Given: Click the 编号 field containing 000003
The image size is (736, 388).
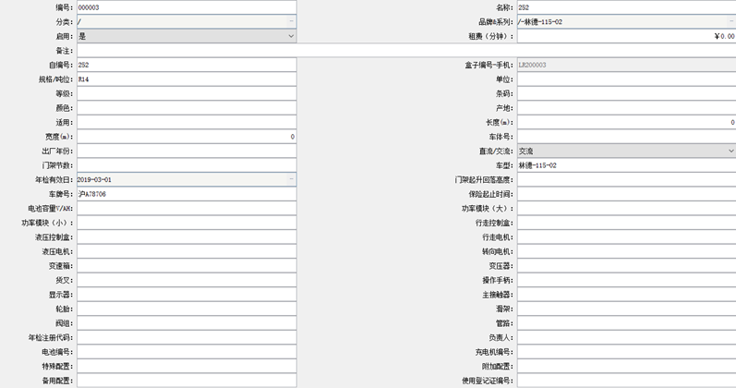Looking at the screenshot, I should [185, 7].
